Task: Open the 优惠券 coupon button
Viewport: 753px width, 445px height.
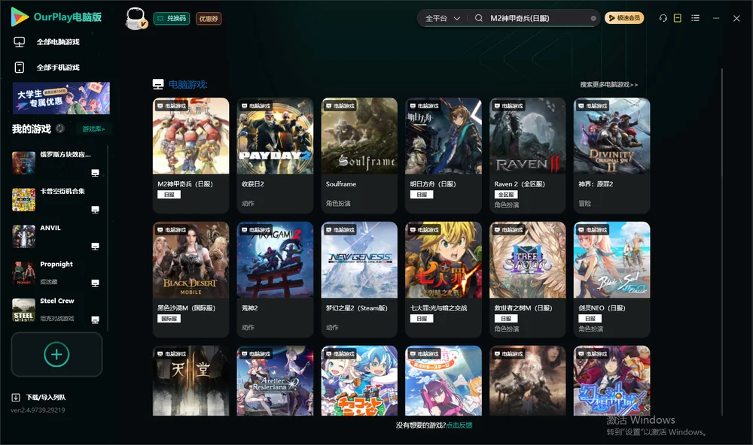Action: [x=209, y=19]
